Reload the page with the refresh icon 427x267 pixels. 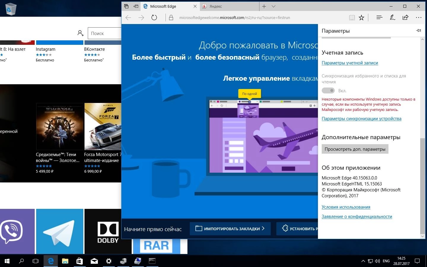(154, 18)
